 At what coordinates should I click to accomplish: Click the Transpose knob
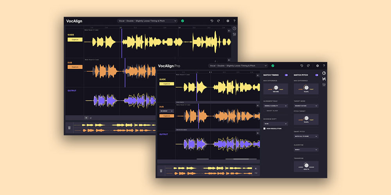pyautogui.click(x=306, y=165)
